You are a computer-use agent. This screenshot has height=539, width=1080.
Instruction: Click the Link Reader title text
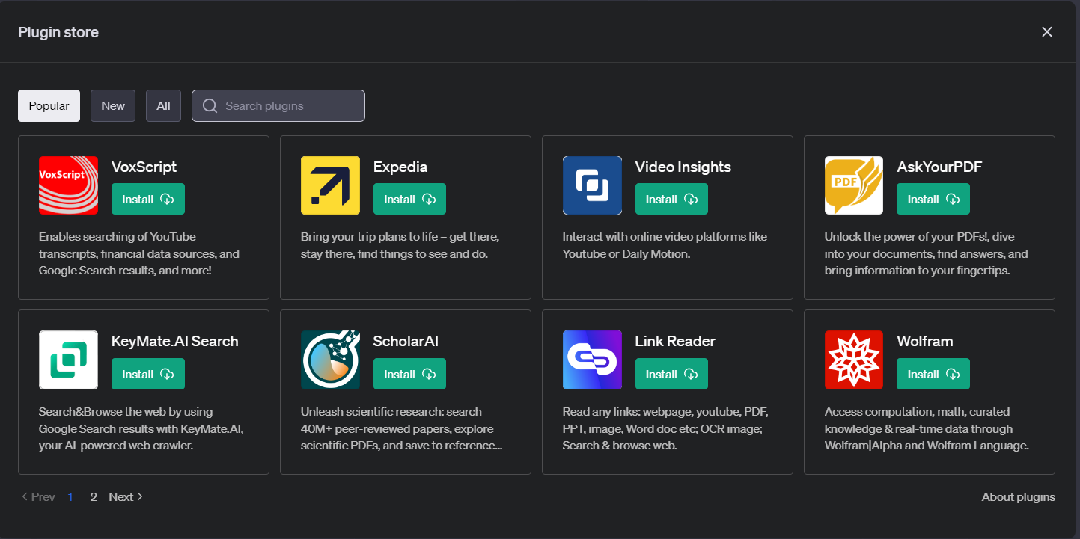pyautogui.click(x=675, y=341)
